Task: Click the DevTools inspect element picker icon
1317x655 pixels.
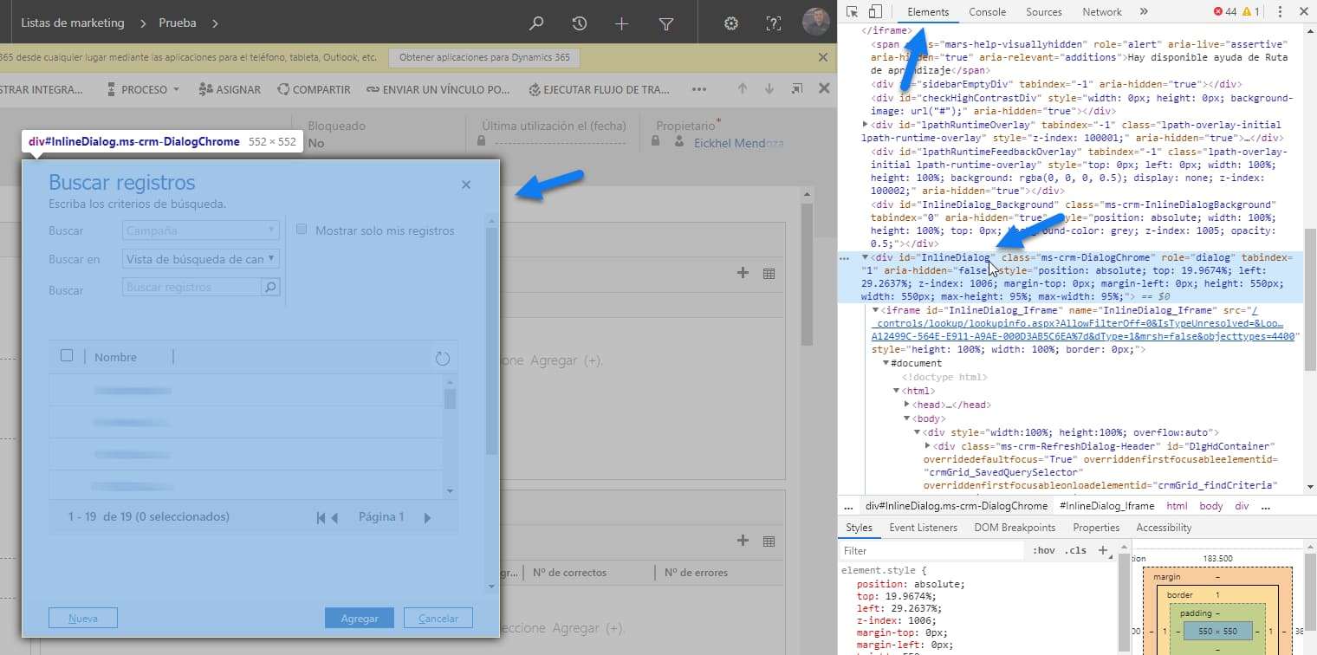Action: coord(852,12)
